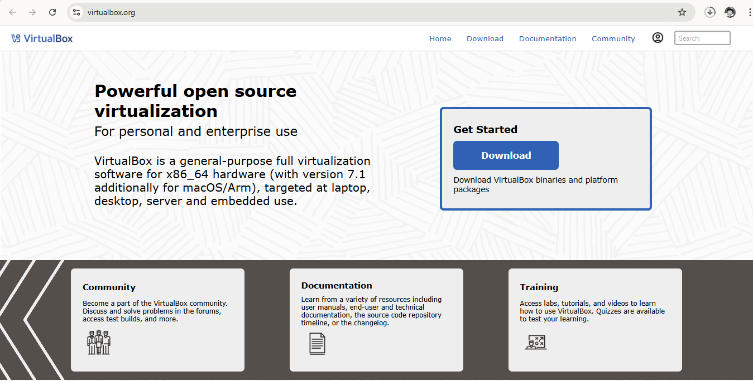Open the browser three-dot menu

point(749,12)
